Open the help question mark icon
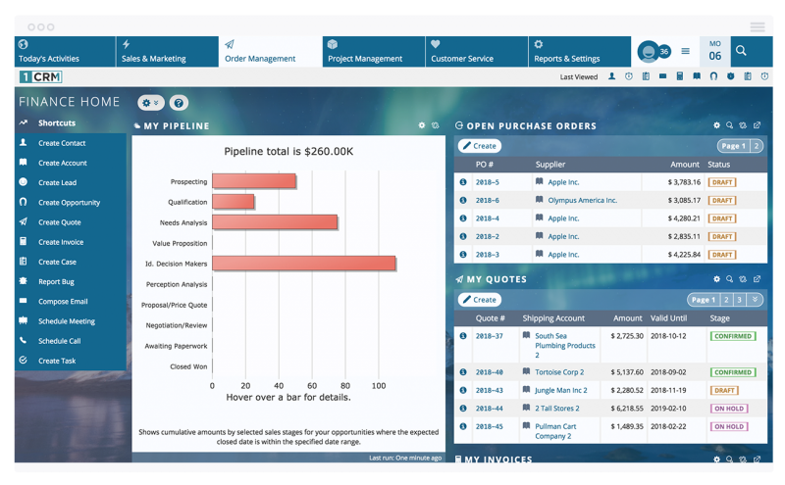Screen dimensions: 785x485 (x=179, y=102)
